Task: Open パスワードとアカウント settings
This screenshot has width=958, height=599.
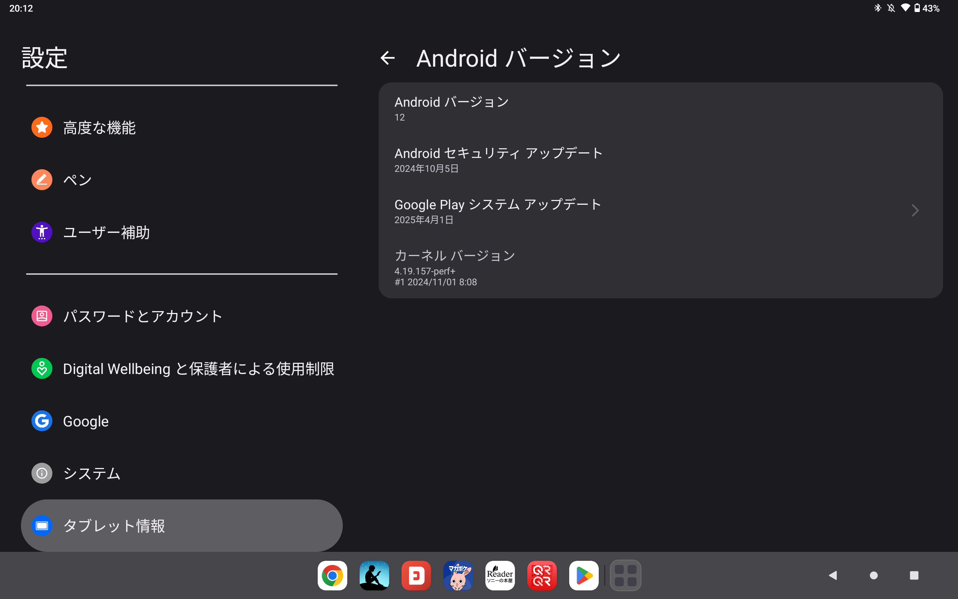Action: click(143, 316)
